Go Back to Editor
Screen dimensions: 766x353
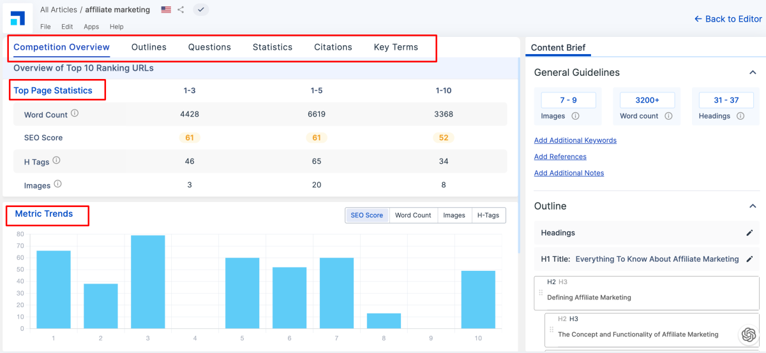(728, 19)
